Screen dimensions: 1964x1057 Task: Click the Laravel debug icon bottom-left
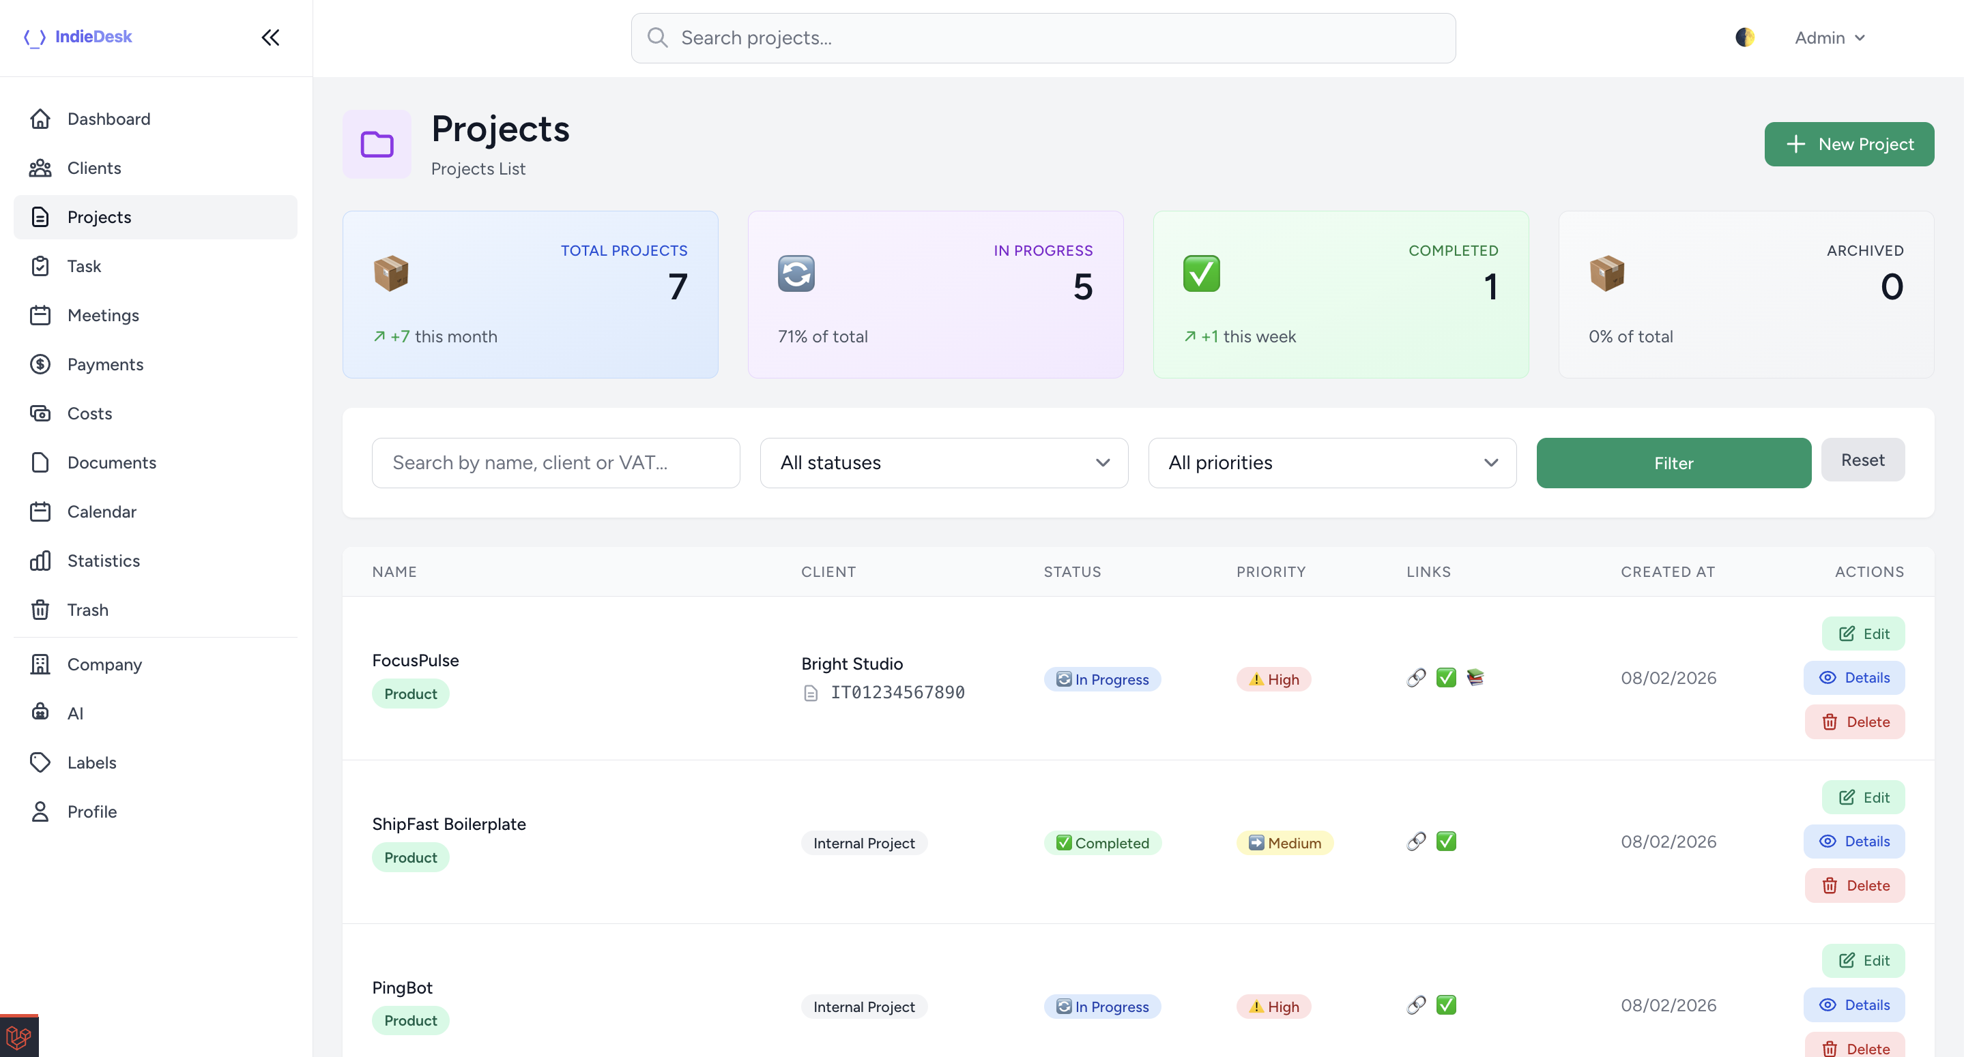pos(18,1037)
